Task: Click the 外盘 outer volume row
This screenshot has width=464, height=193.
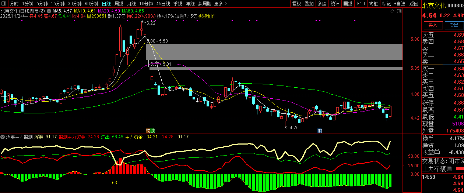Action: pos(443,131)
